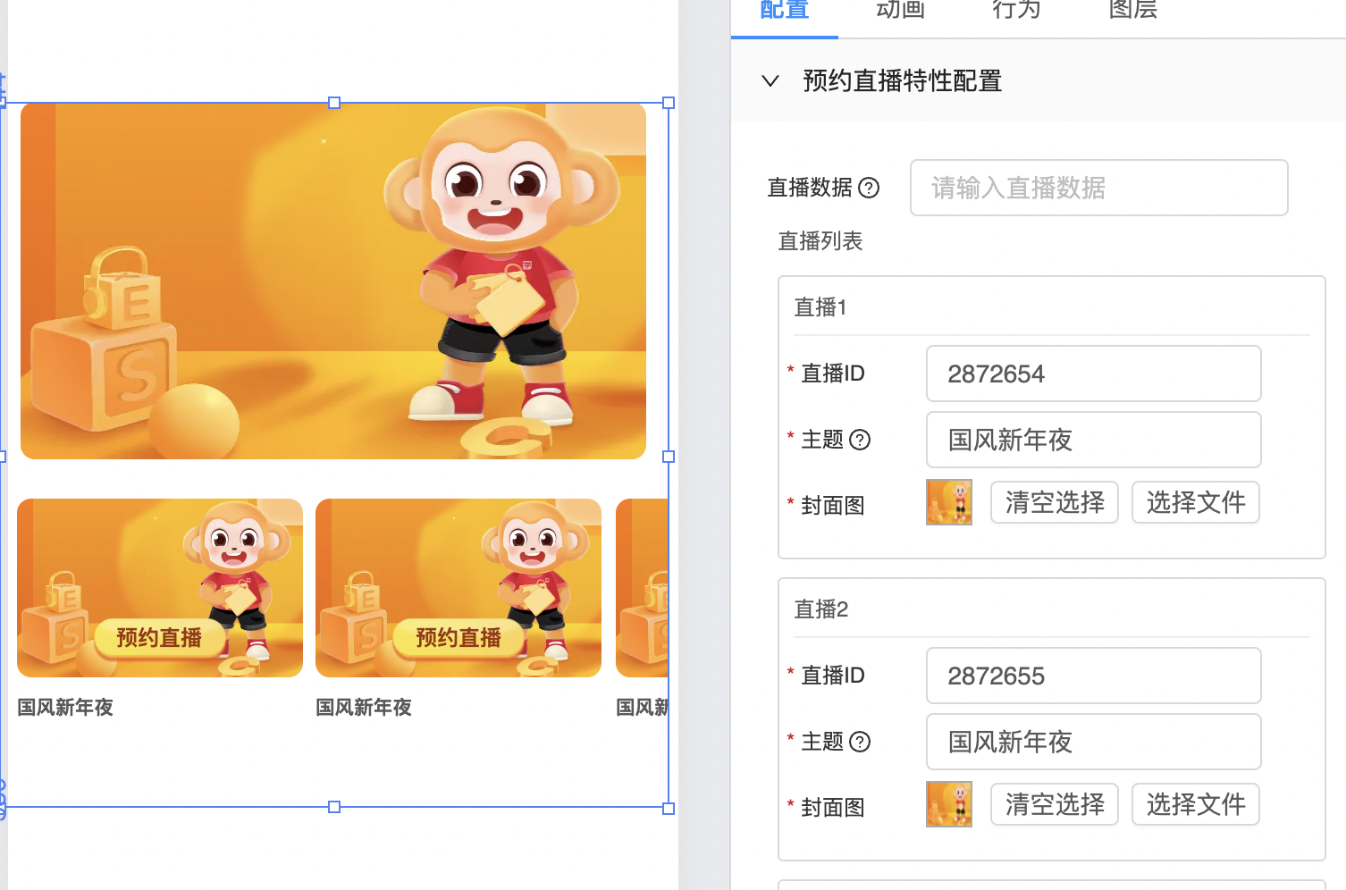The image size is (1346, 890).
Task: Collapse the 预约直播特性配置 section chevron
Action: point(770,81)
